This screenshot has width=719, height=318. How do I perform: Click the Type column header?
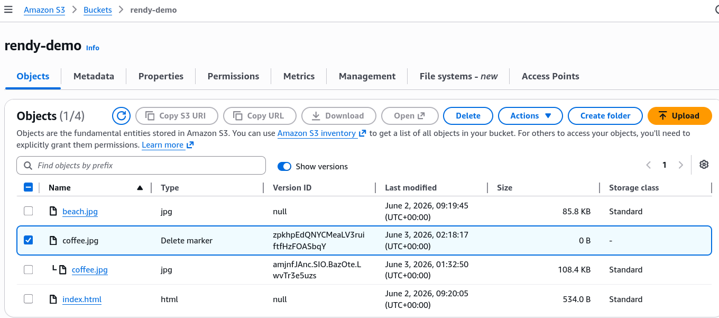click(170, 187)
